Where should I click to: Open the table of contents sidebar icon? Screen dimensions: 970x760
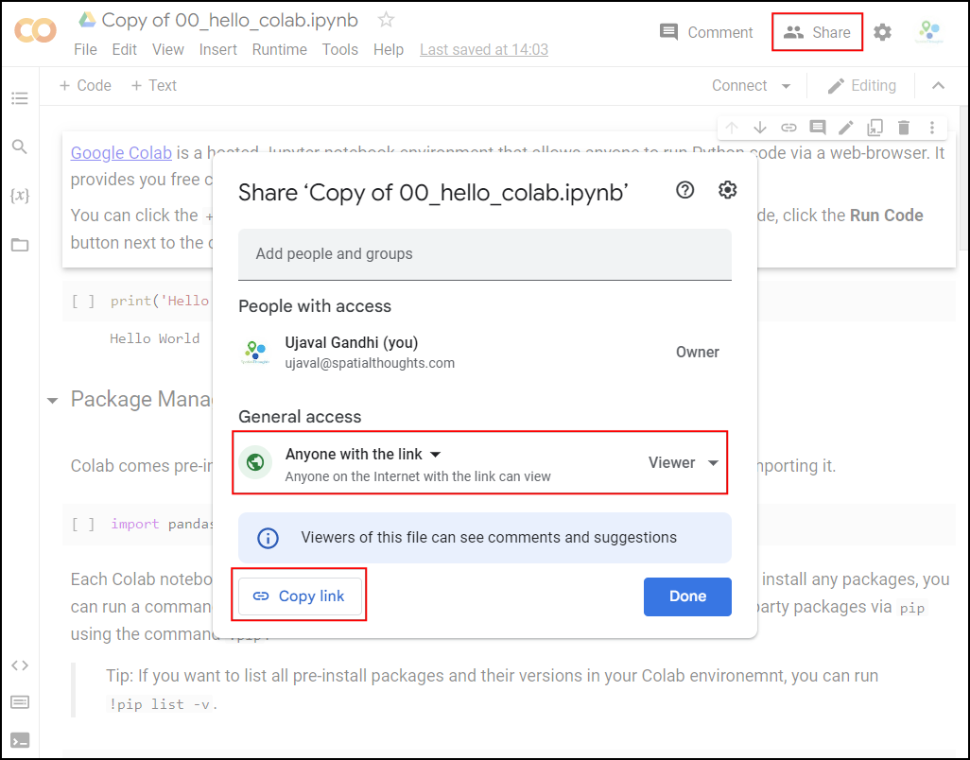(x=19, y=98)
